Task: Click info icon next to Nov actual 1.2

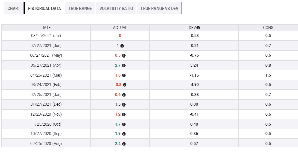Action: click(x=124, y=115)
